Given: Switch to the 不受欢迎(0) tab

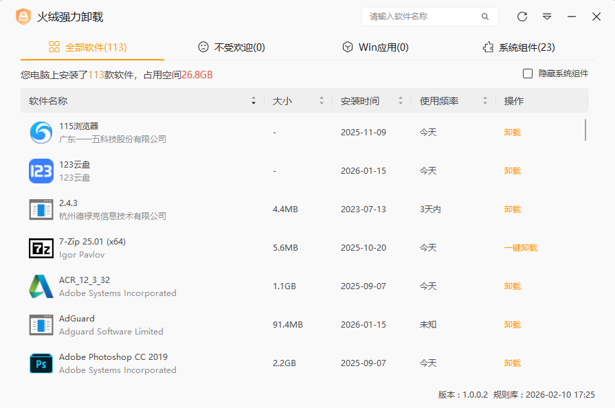Looking at the screenshot, I should [x=231, y=47].
